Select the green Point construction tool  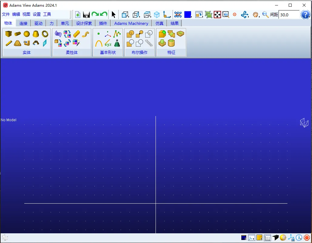(x=99, y=34)
